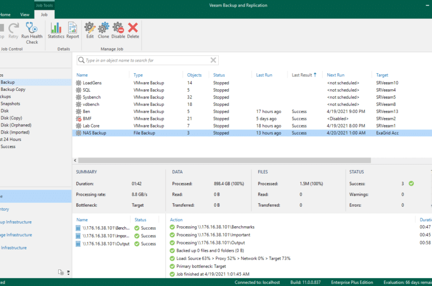
Task: Open Storage Infrastructure view
Action: (x=16, y=235)
